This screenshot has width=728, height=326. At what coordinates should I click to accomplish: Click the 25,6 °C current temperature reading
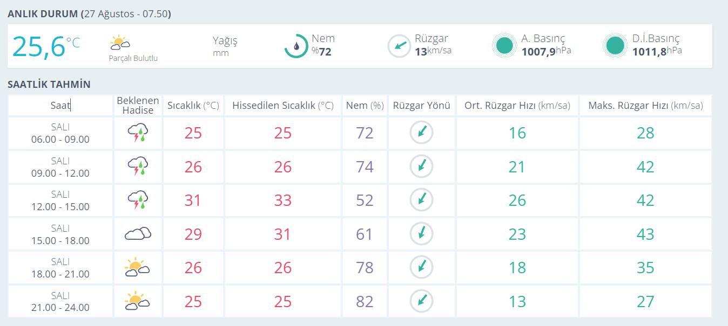46,46
